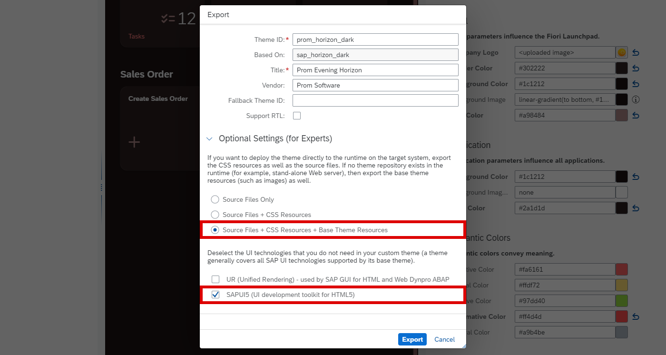This screenshot has width=666, height=355.
Task: Cancel the Export dialog
Action: pyautogui.click(x=444, y=339)
